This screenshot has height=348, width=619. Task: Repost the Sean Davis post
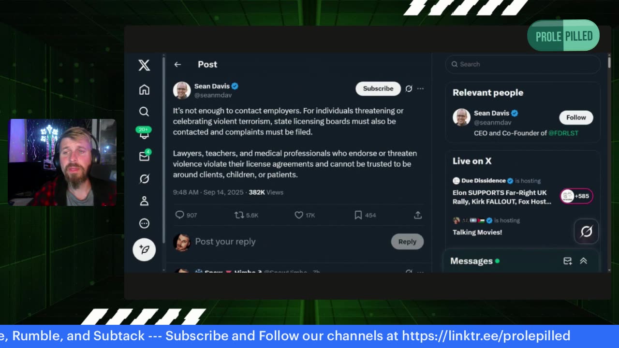[239, 215]
